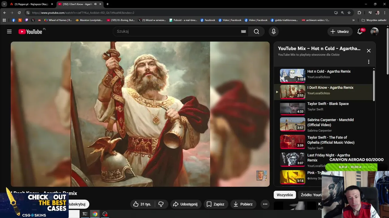This screenshot has height=218, width=389.
Task: Click the install app icon in address bar
Action: coord(336,13)
